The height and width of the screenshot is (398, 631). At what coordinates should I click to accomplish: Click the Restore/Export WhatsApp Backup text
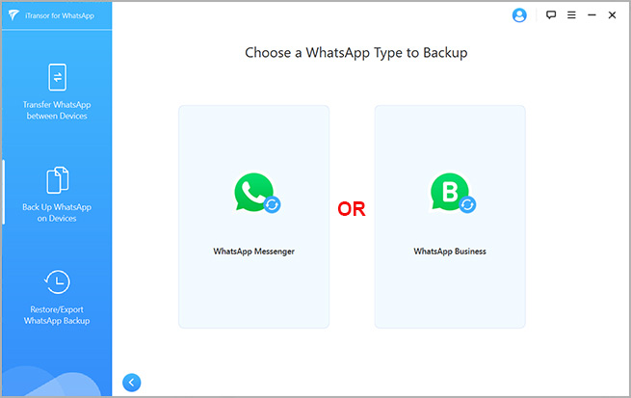point(57,315)
